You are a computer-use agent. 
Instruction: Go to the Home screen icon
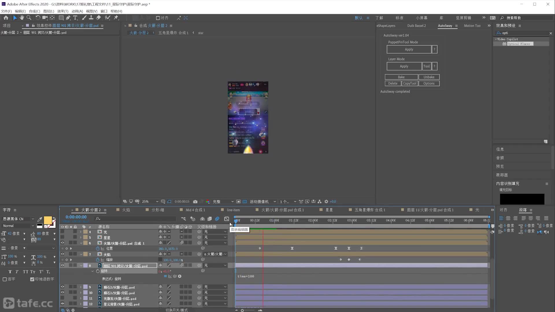[x=6, y=18]
